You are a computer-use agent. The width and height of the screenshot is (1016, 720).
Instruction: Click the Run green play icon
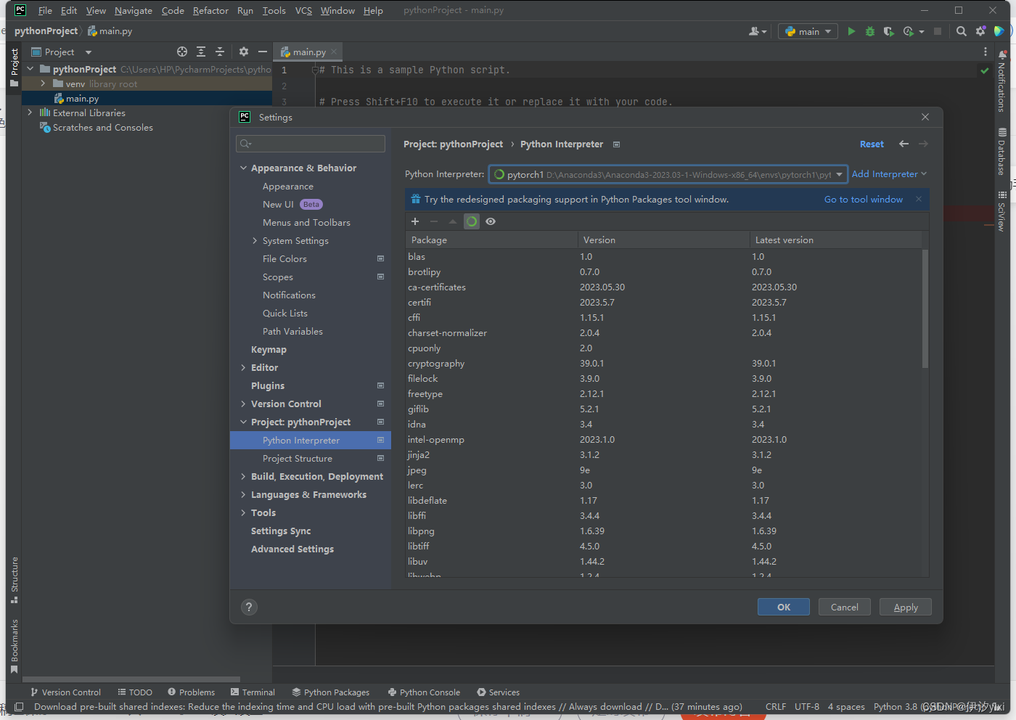[x=851, y=31]
